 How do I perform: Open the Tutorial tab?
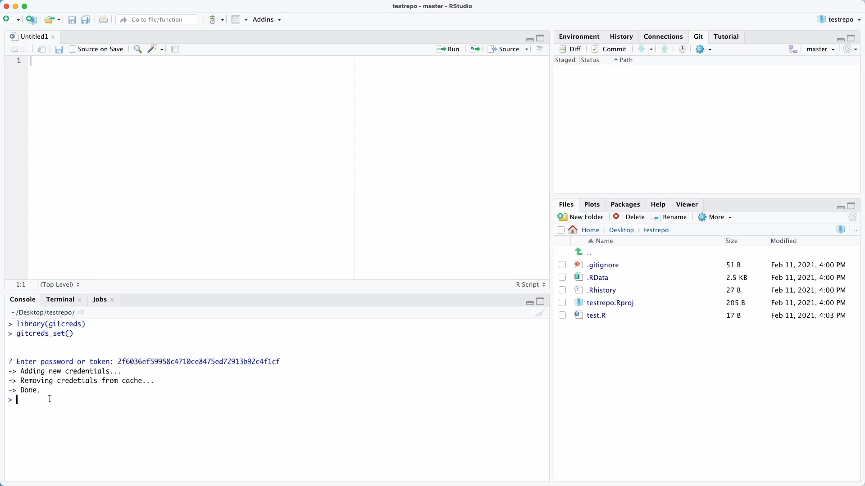point(727,36)
